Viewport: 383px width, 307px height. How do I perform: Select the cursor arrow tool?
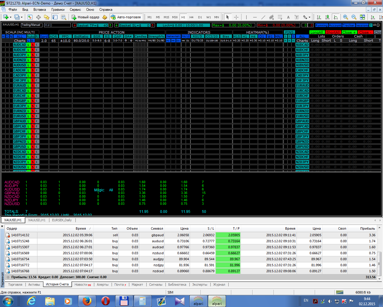pos(227,17)
